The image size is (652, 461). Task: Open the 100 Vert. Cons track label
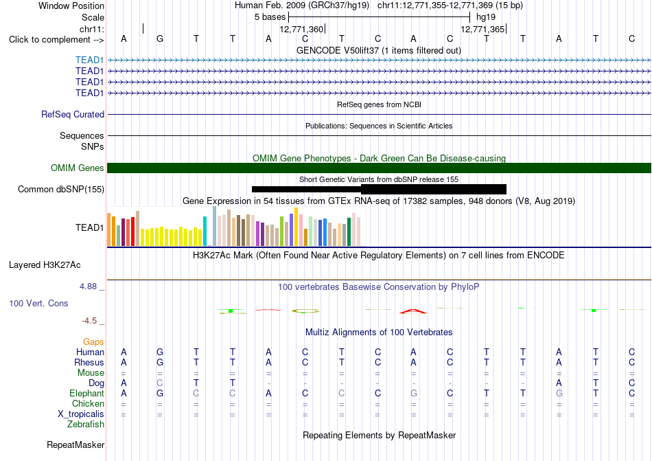pyautogui.click(x=38, y=303)
